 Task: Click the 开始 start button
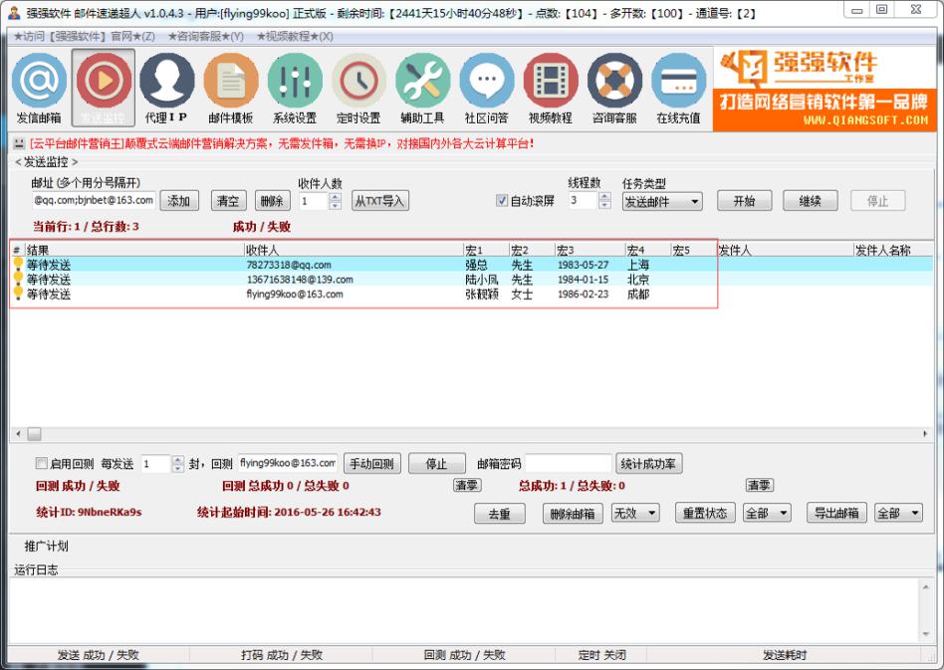[x=744, y=200]
